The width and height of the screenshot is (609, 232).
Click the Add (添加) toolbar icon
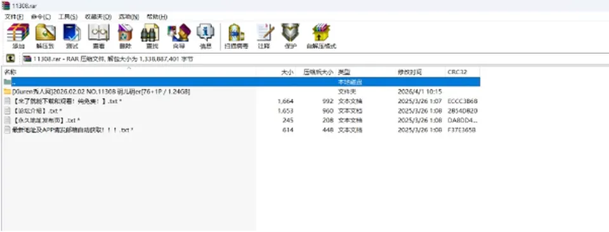coord(18,35)
